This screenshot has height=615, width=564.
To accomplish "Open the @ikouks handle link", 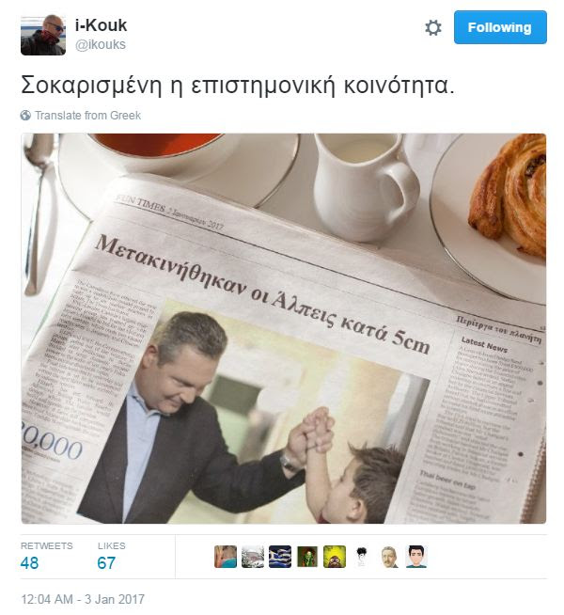I will 101,45.
